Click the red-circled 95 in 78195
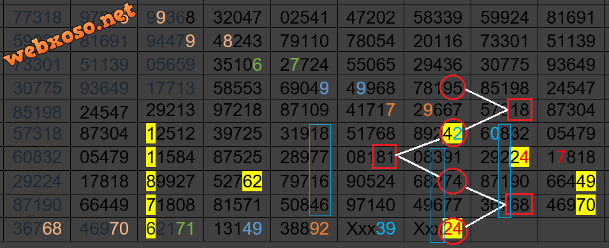This screenshot has height=248, width=609. coord(453,88)
